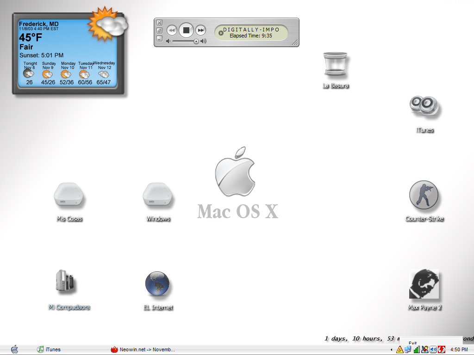Viewport: 474px width, 355px height.
Task: Switch to the Neowin.net taskbar window
Action: (143, 349)
